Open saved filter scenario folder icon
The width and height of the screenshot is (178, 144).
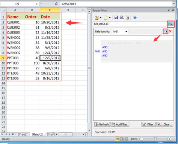tap(97, 18)
